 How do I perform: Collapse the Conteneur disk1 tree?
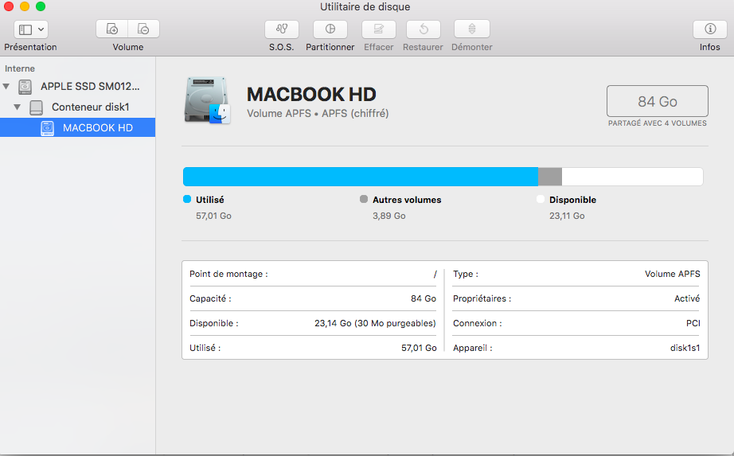click(18, 107)
